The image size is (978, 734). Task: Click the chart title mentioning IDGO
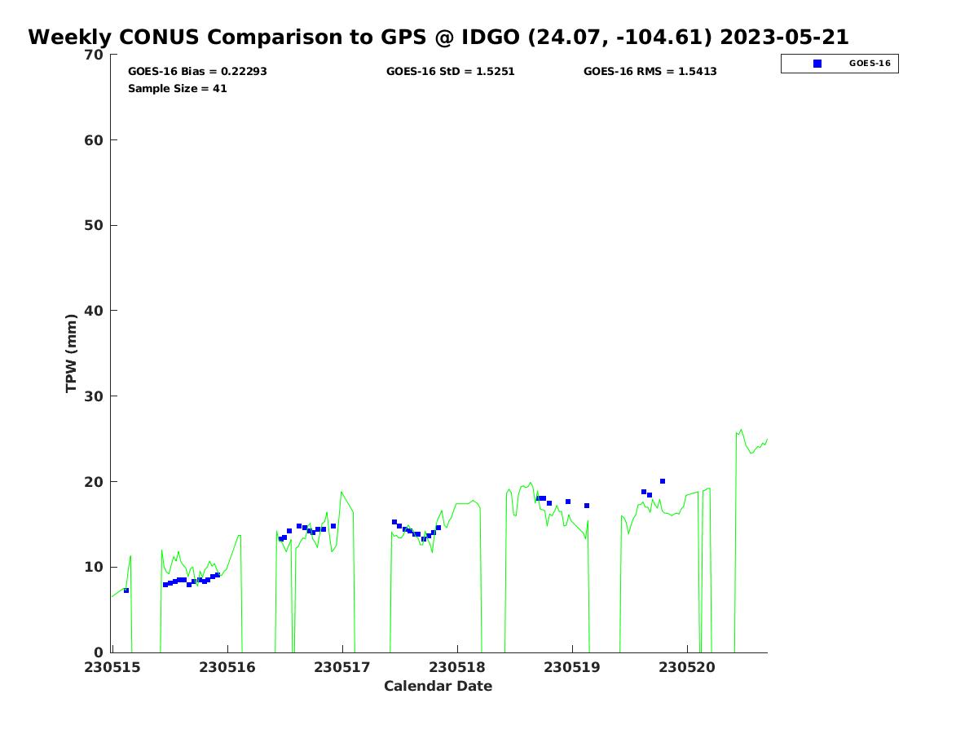tap(438, 38)
